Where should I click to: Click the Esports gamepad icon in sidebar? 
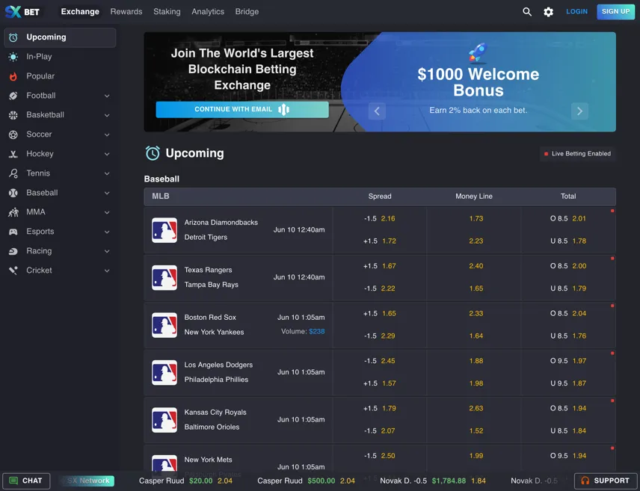[13, 232]
